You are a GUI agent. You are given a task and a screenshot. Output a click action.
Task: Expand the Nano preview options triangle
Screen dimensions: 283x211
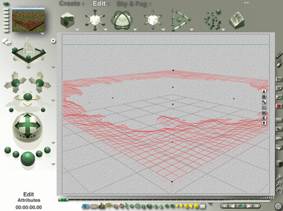tap(42, 34)
